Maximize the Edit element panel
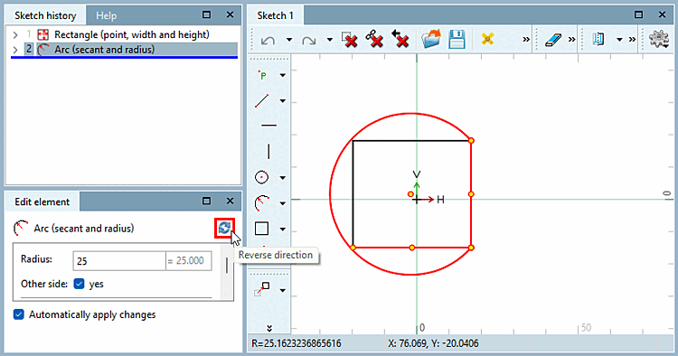The height and width of the screenshot is (356, 678). click(207, 201)
